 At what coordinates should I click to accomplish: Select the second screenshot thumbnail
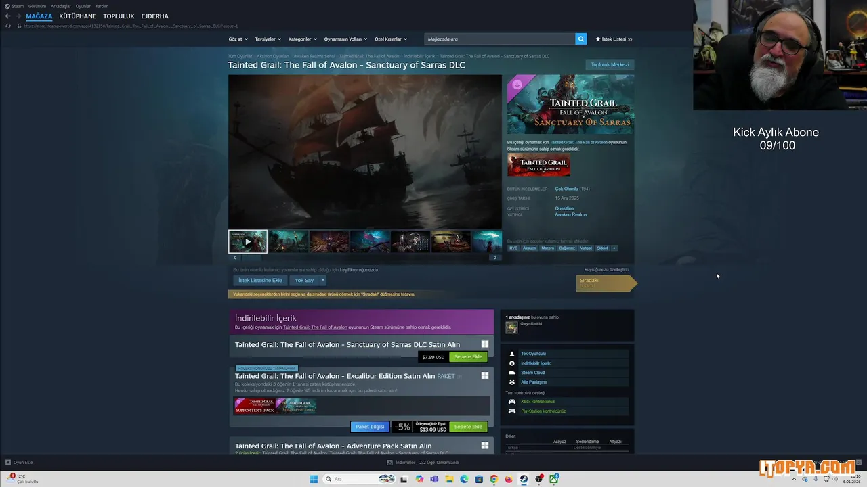(x=289, y=241)
